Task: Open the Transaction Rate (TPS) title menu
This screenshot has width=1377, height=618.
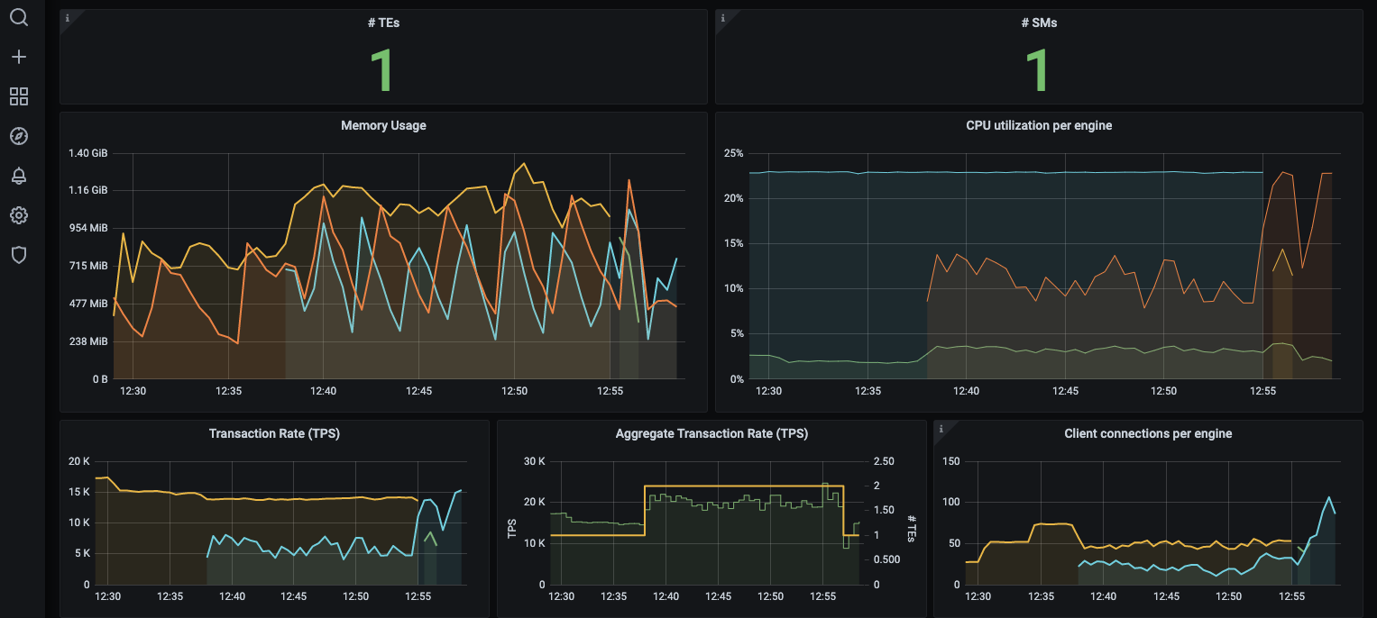Action: click(274, 433)
